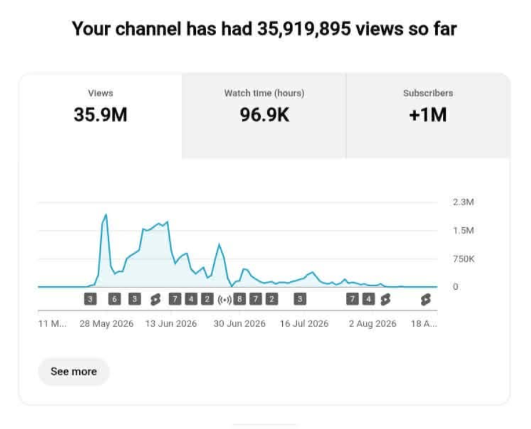This screenshot has width=531, height=429.
Task: Open the 7 marker right after 8
Action: pyautogui.click(x=256, y=299)
